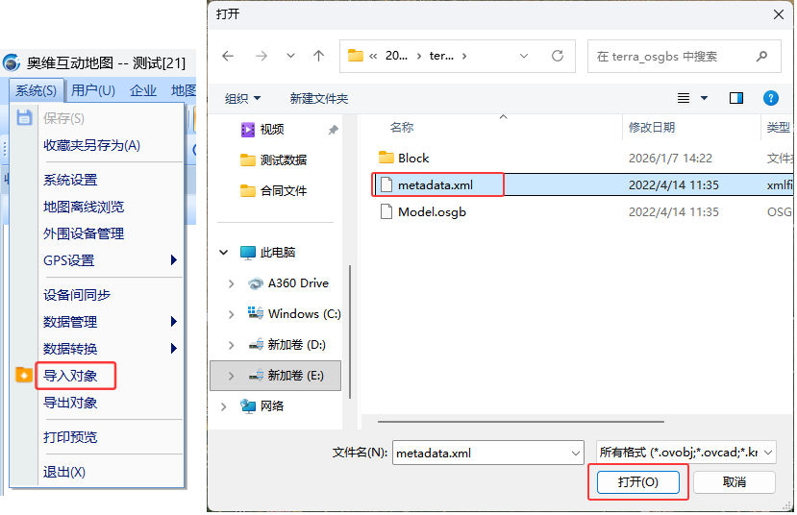Open the 系统(S) menu
The image size is (797, 515).
[37, 91]
